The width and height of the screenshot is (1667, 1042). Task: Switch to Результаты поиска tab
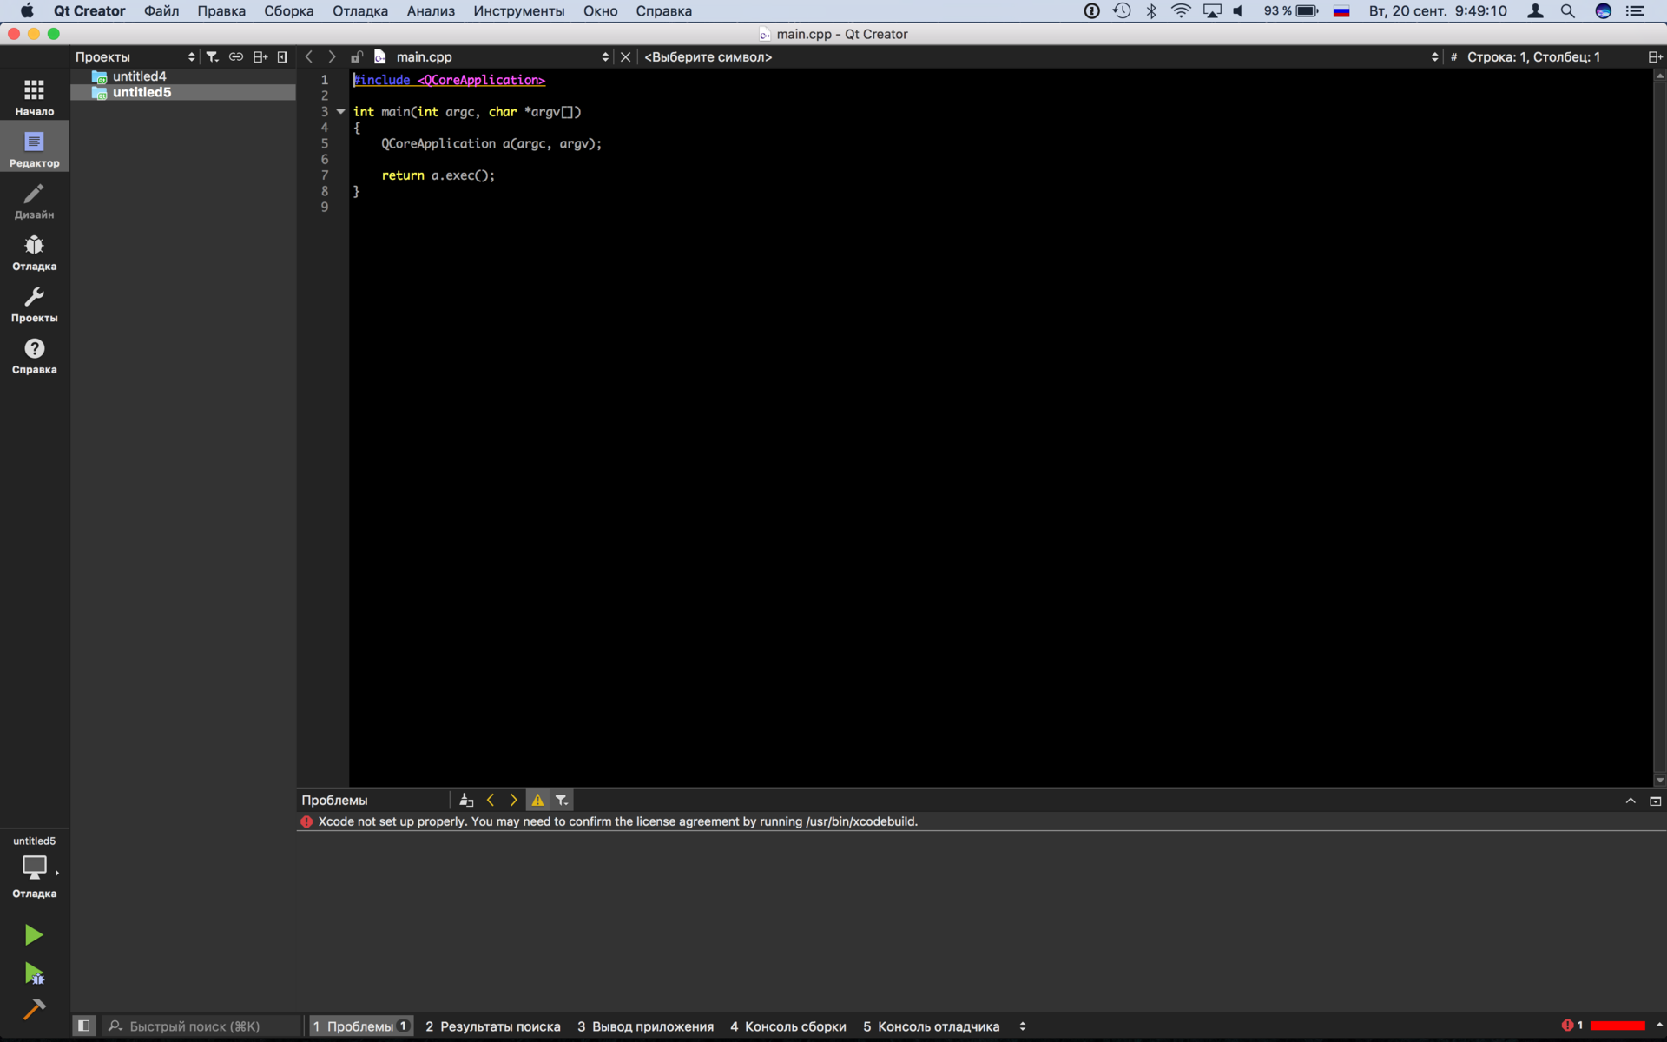pyautogui.click(x=492, y=1026)
